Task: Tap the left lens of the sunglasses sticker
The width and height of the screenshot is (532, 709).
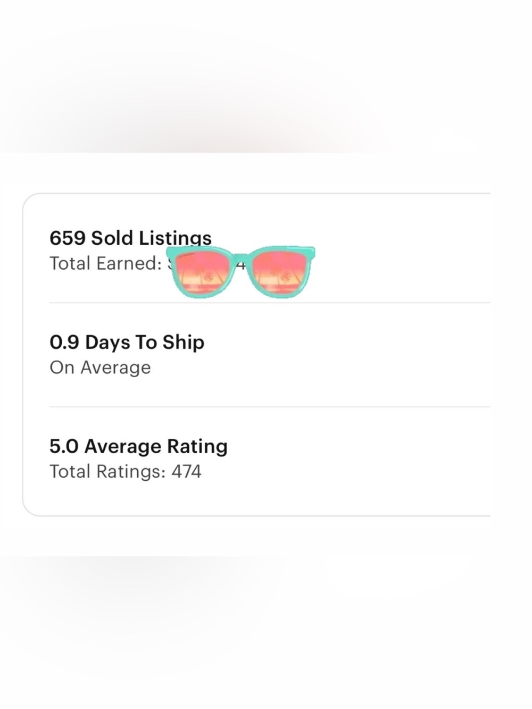Action: point(203,273)
